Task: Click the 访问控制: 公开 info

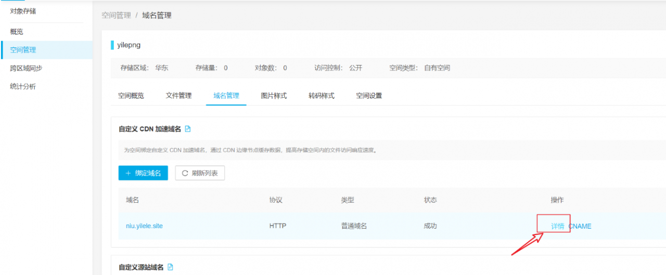Action: [338, 68]
